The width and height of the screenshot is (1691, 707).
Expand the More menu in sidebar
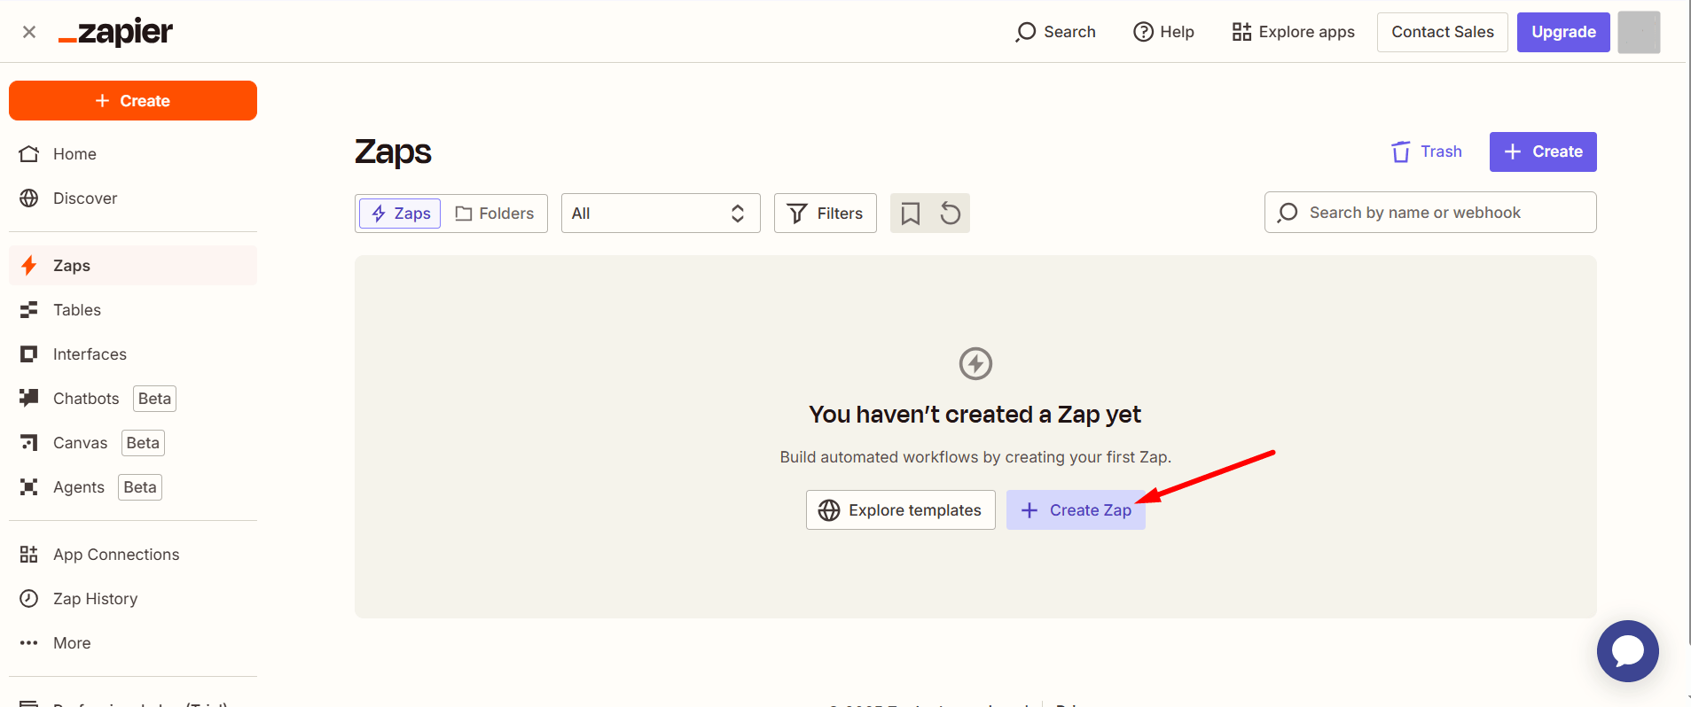[x=133, y=643]
